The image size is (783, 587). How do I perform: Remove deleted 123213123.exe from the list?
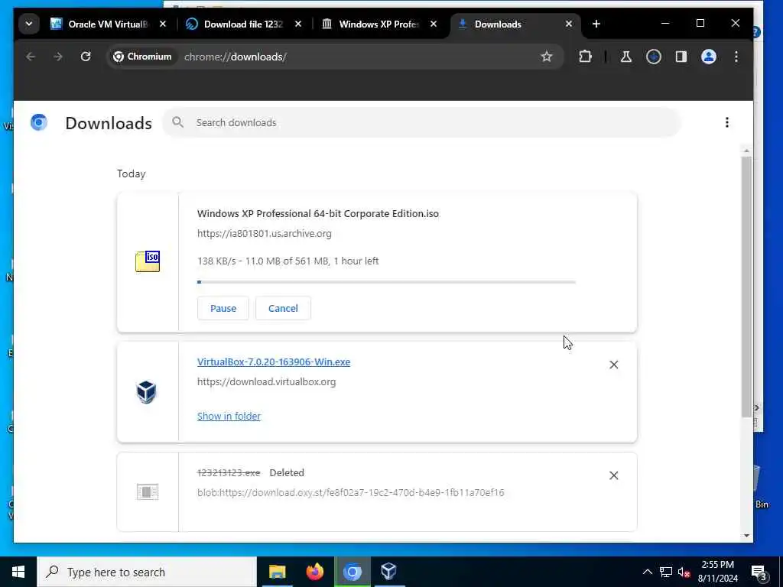click(614, 475)
